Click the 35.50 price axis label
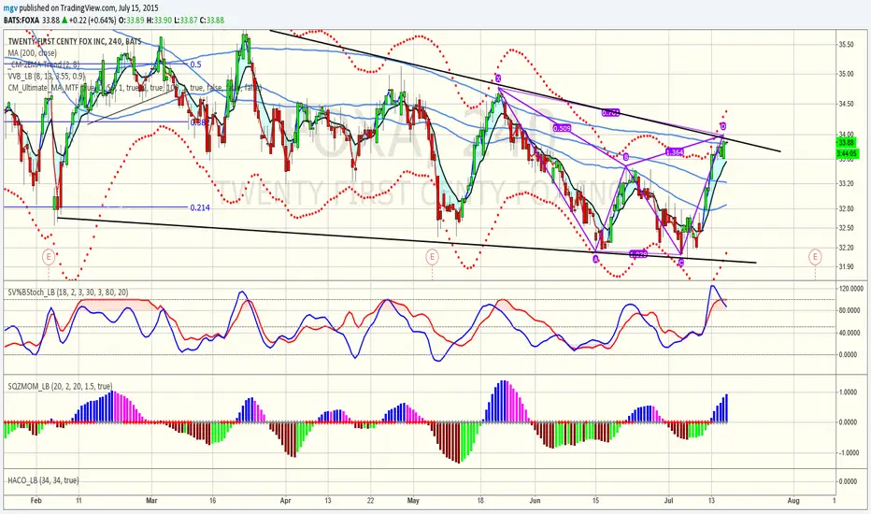Image resolution: width=871 pixels, height=514 pixels. click(846, 45)
